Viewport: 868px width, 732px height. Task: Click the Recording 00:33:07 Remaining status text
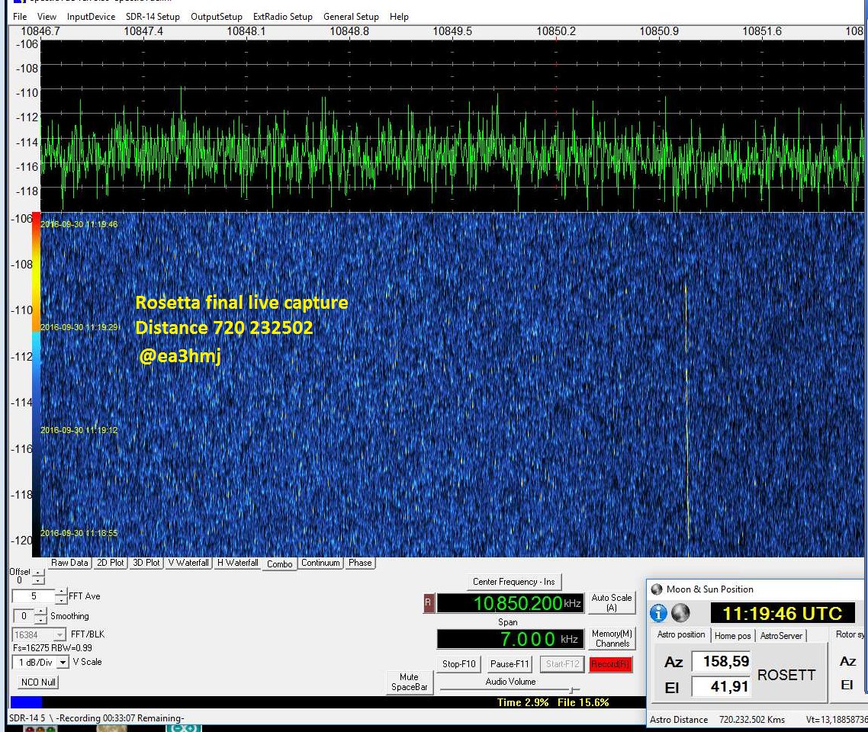[x=120, y=718]
